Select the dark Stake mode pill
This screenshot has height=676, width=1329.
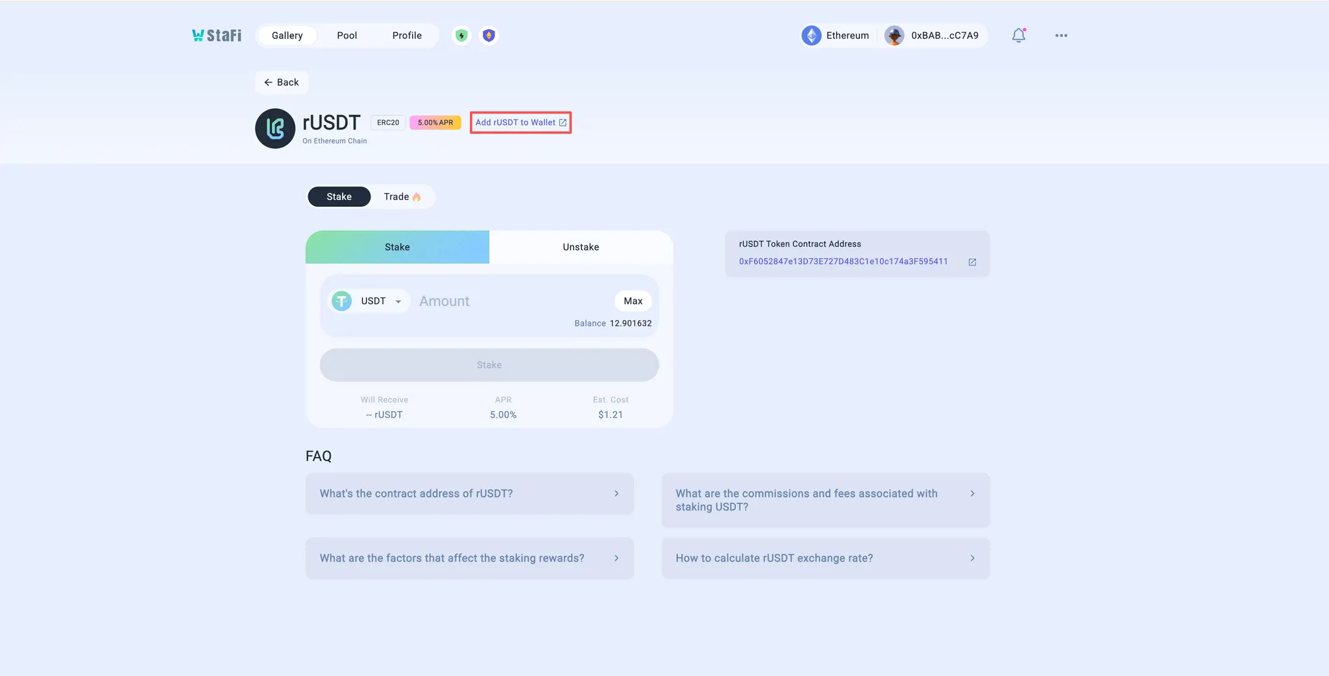[x=339, y=197]
